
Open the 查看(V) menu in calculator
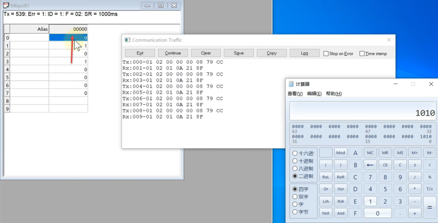click(x=295, y=94)
